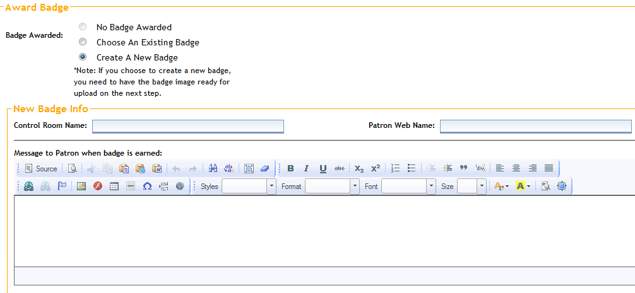Align text right
635x293 pixels.
point(533,168)
